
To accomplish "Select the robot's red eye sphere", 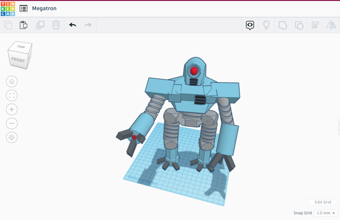I will click(194, 71).
